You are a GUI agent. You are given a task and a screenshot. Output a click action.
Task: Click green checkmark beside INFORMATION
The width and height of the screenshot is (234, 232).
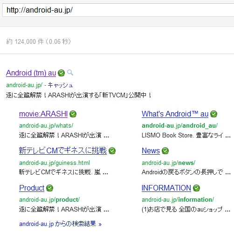pyautogui.click(x=196, y=188)
